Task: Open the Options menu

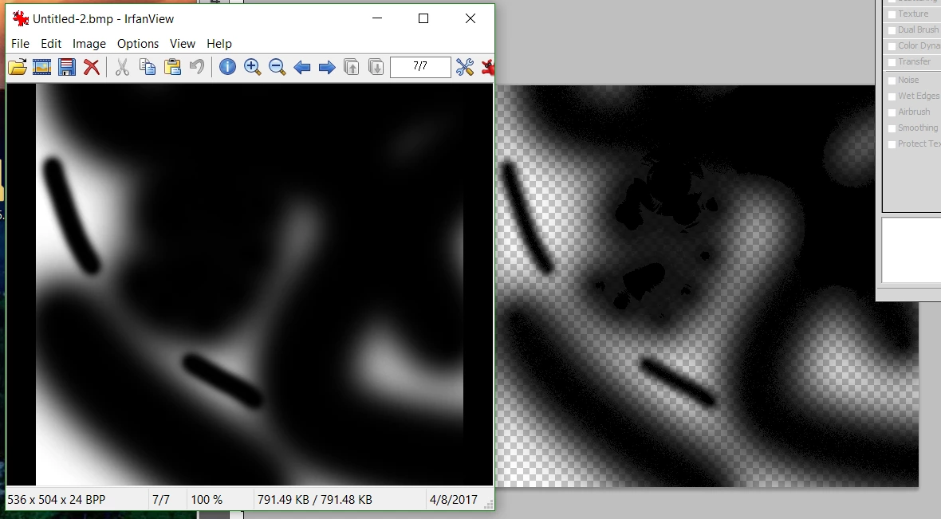Action: 137,44
